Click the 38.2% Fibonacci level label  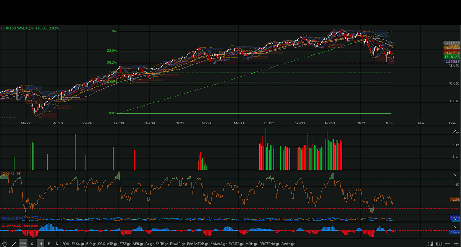click(x=112, y=62)
